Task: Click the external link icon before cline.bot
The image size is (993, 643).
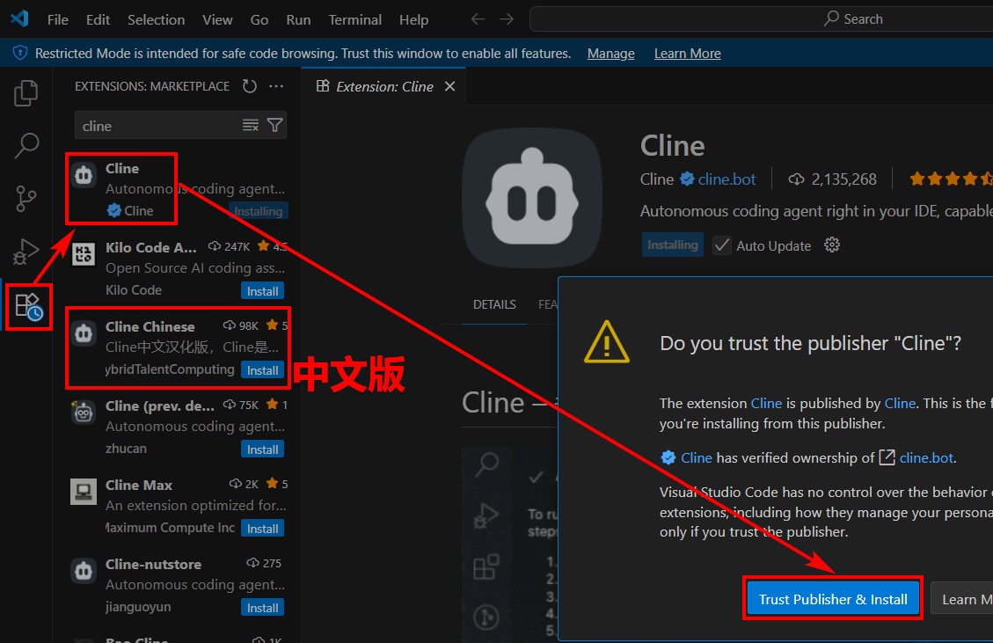Action: [887, 457]
